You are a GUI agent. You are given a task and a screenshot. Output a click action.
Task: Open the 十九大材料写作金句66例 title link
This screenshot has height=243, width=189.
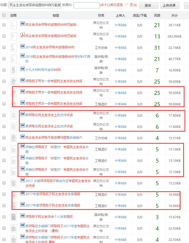(43, 70)
